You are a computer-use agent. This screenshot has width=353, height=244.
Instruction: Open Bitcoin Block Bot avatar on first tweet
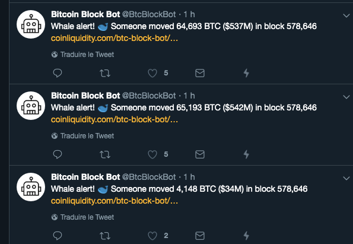point(31,24)
